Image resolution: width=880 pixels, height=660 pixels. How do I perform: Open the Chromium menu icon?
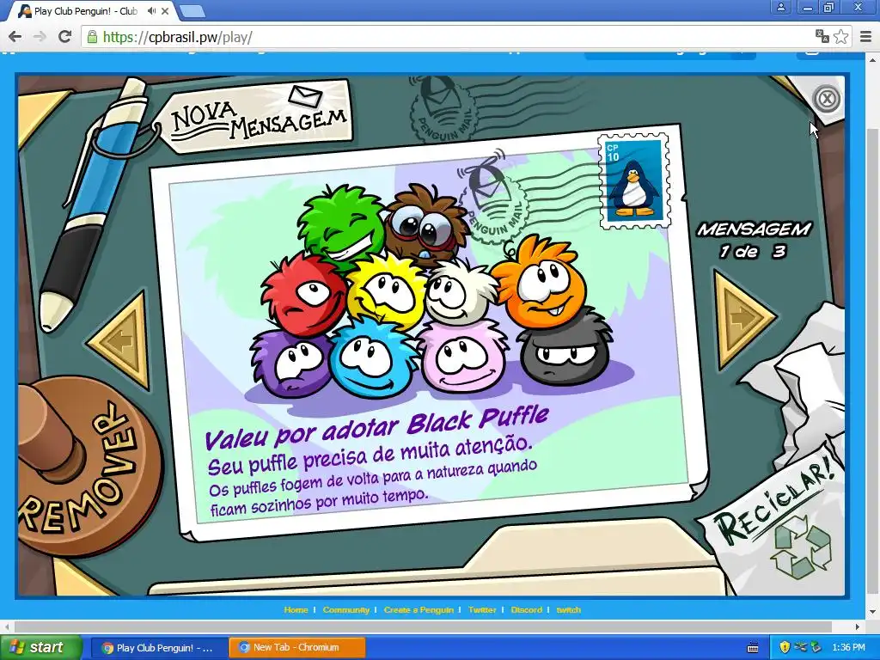(866, 37)
